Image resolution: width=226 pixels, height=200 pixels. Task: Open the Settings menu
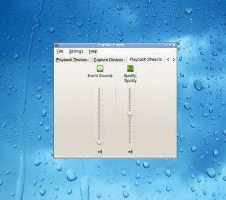(76, 51)
